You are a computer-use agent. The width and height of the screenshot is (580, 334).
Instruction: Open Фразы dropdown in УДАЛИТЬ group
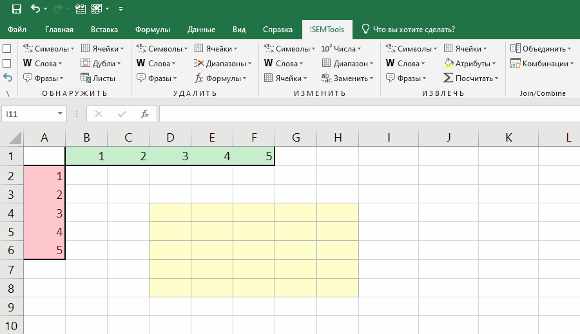157,79
